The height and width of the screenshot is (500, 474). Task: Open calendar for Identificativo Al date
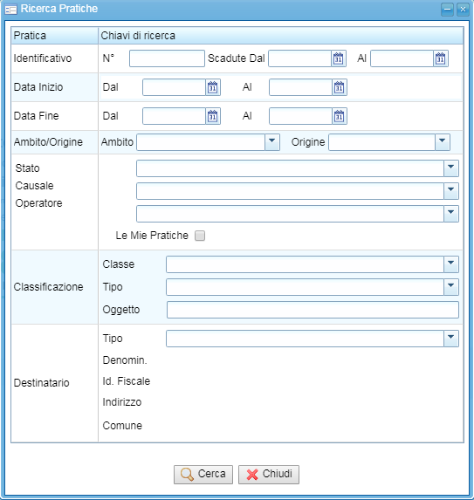441,58
